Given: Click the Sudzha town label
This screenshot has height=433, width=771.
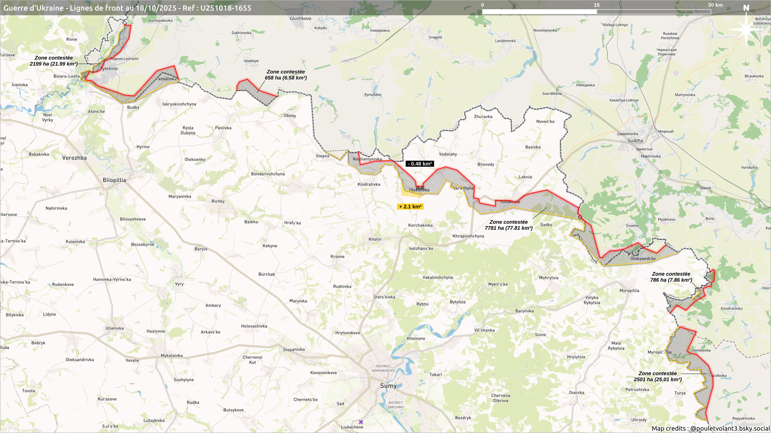Looking at the screenshot, I should [635, 141].
